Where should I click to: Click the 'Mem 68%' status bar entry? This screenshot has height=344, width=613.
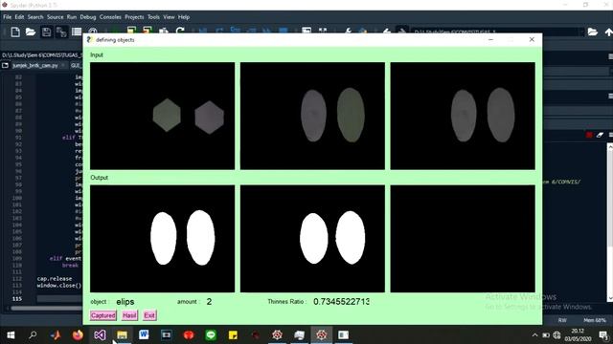(x=595, y=320)
